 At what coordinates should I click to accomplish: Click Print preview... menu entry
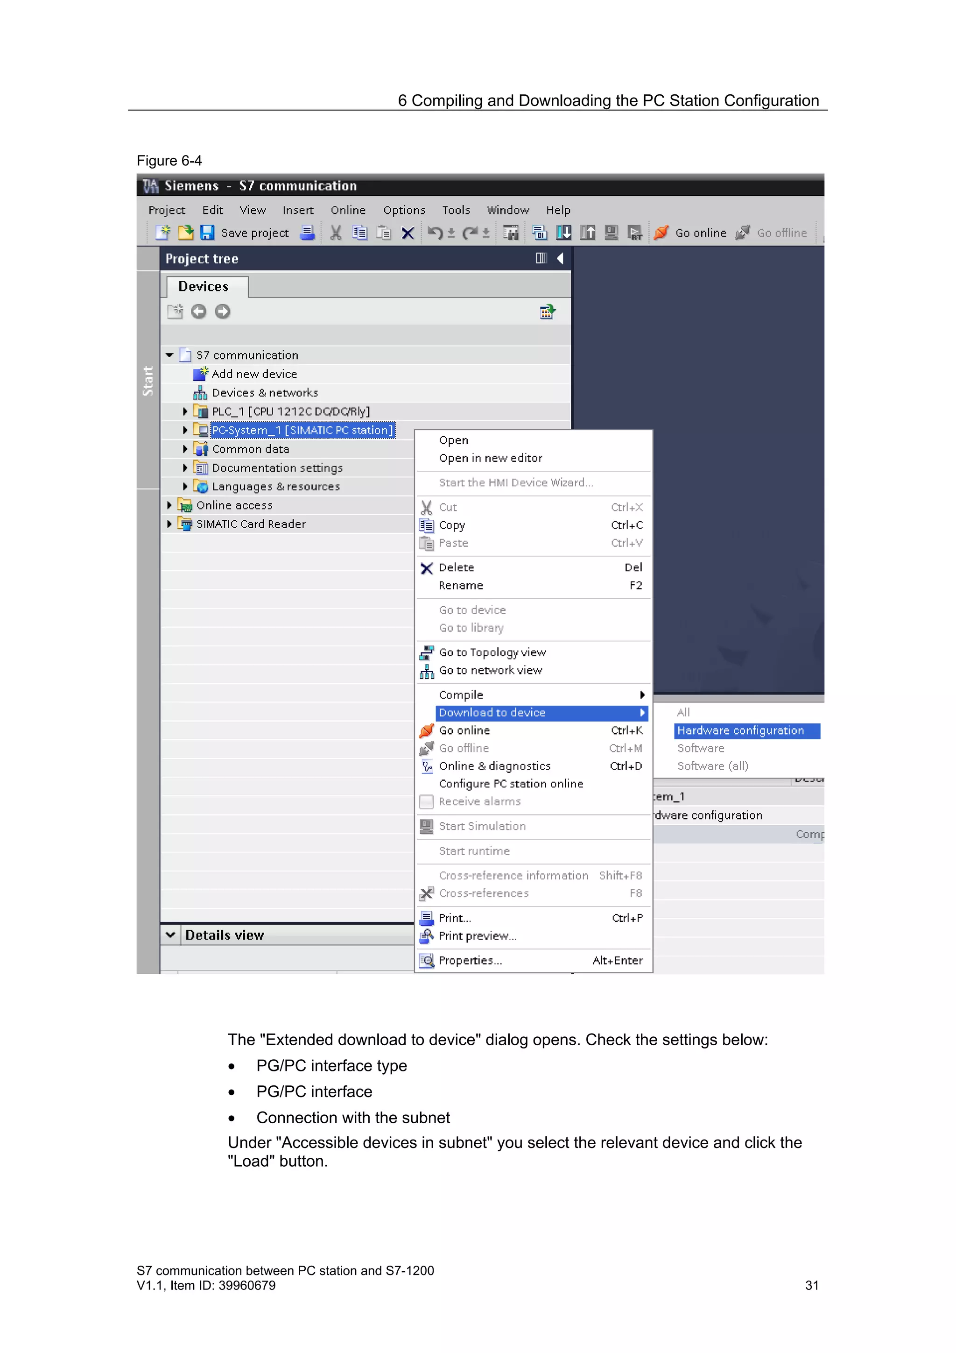tap(477, 936)
